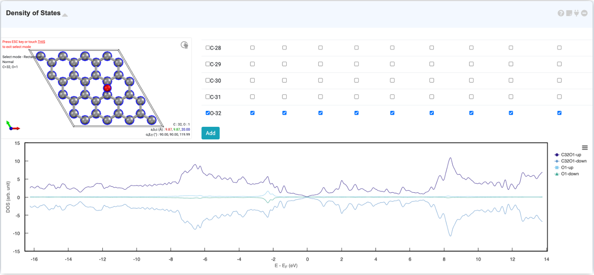Click the plug icon in panel header

click(577, 13)
